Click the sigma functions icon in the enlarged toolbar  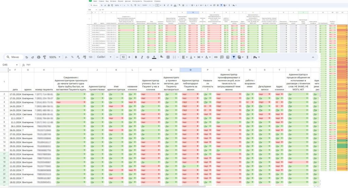[x=247, y=57]
